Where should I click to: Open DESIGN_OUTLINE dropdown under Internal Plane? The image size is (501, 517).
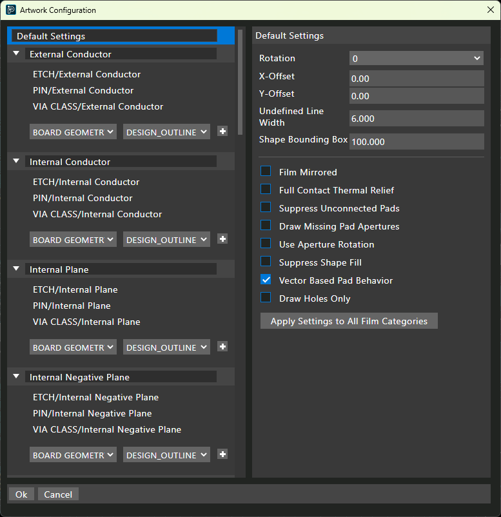pos(166,347)
